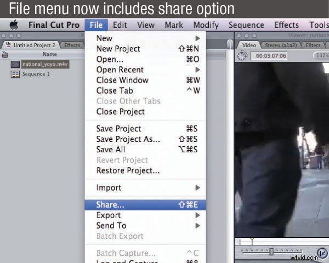The height and width of the screenshot is (263, 329).
Task: Click the Sequence 1 icon
Action: click(15, 75)
